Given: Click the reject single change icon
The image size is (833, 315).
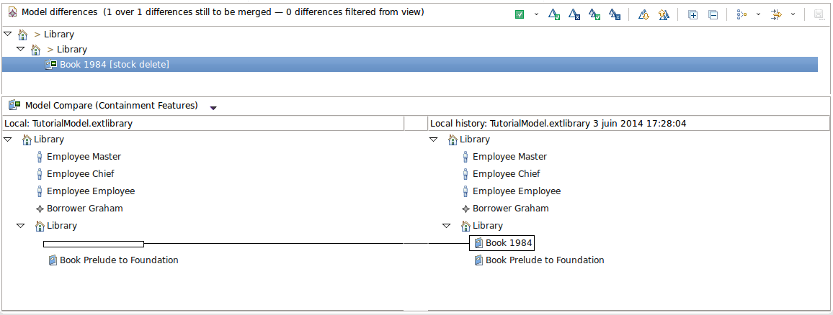Looking at the screenshot, I should (574, 14).
